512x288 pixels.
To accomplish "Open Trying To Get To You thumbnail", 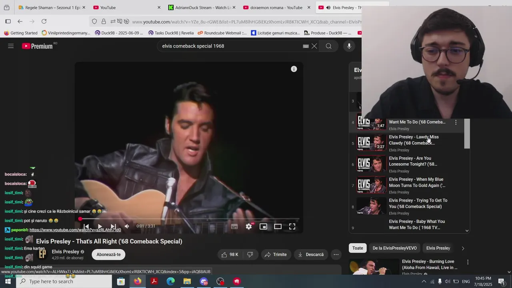I will point(372,206).
